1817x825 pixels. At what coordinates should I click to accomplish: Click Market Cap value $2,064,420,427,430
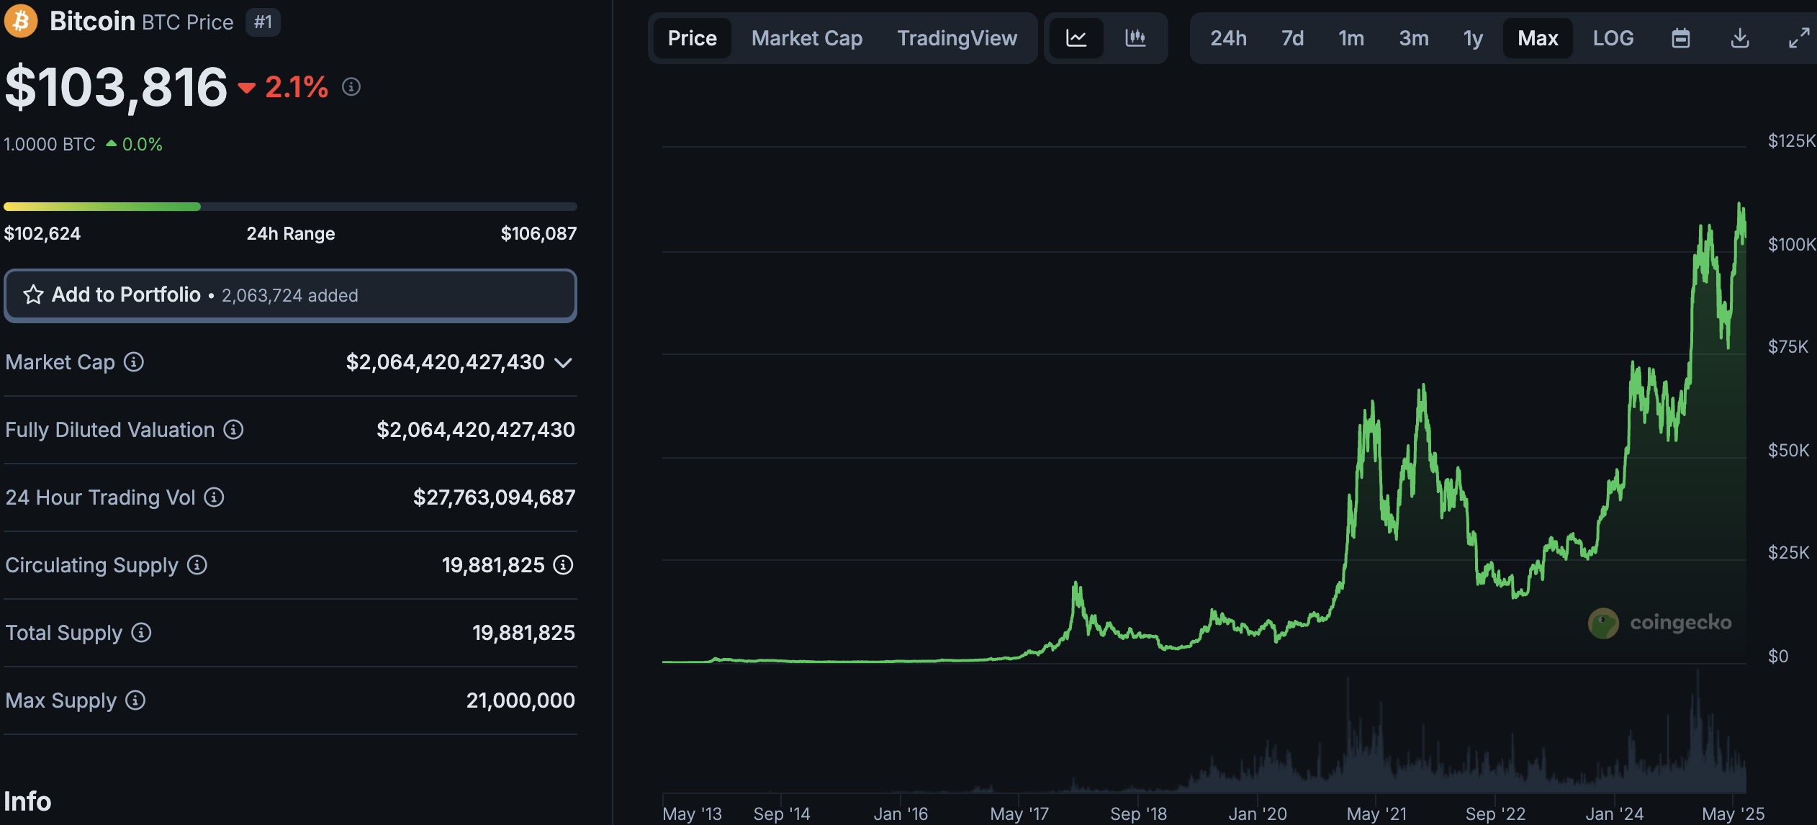(445, 362)
